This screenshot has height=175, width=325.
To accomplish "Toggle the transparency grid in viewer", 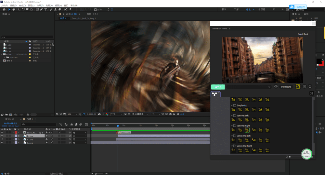I will pyautogui.click(x=129, y=114).
